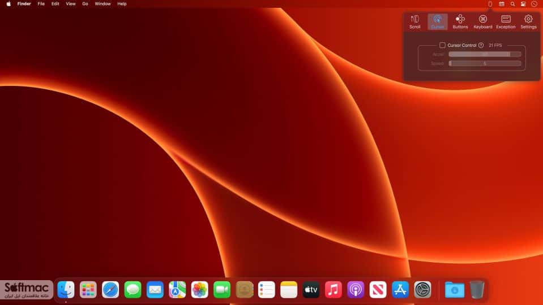
Task: Click the Speed slider track
Action: [x=485, y=63]
